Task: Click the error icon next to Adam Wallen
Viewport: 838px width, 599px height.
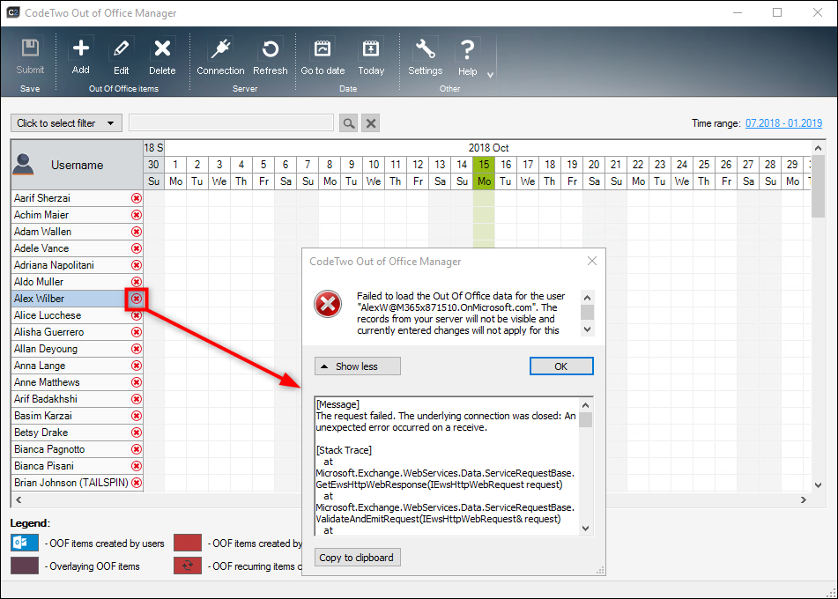Action: point(137,232)
